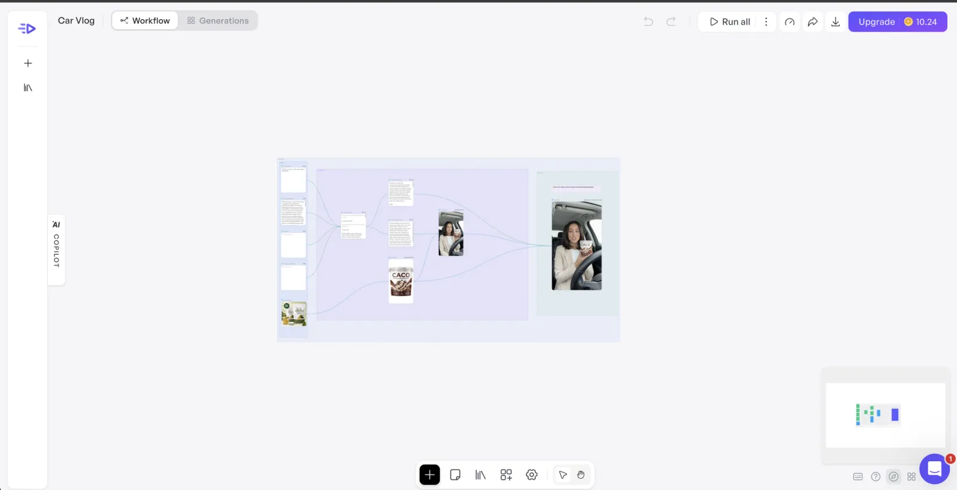The image size is (957, 490).
Task: Click the Run all button
Action: click(x=730, y=22)
